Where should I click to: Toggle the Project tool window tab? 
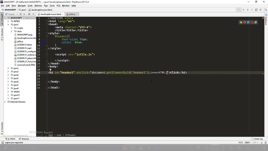click(x=2, y=19)
